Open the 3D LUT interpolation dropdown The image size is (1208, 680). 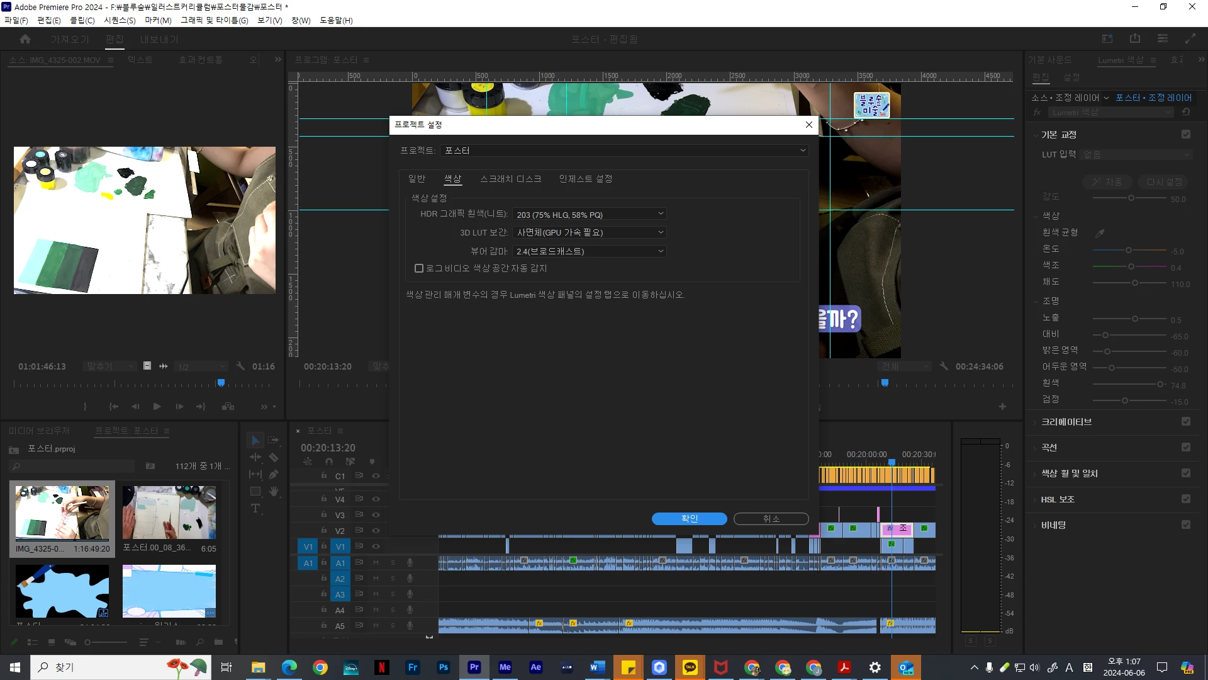[589, 233]
